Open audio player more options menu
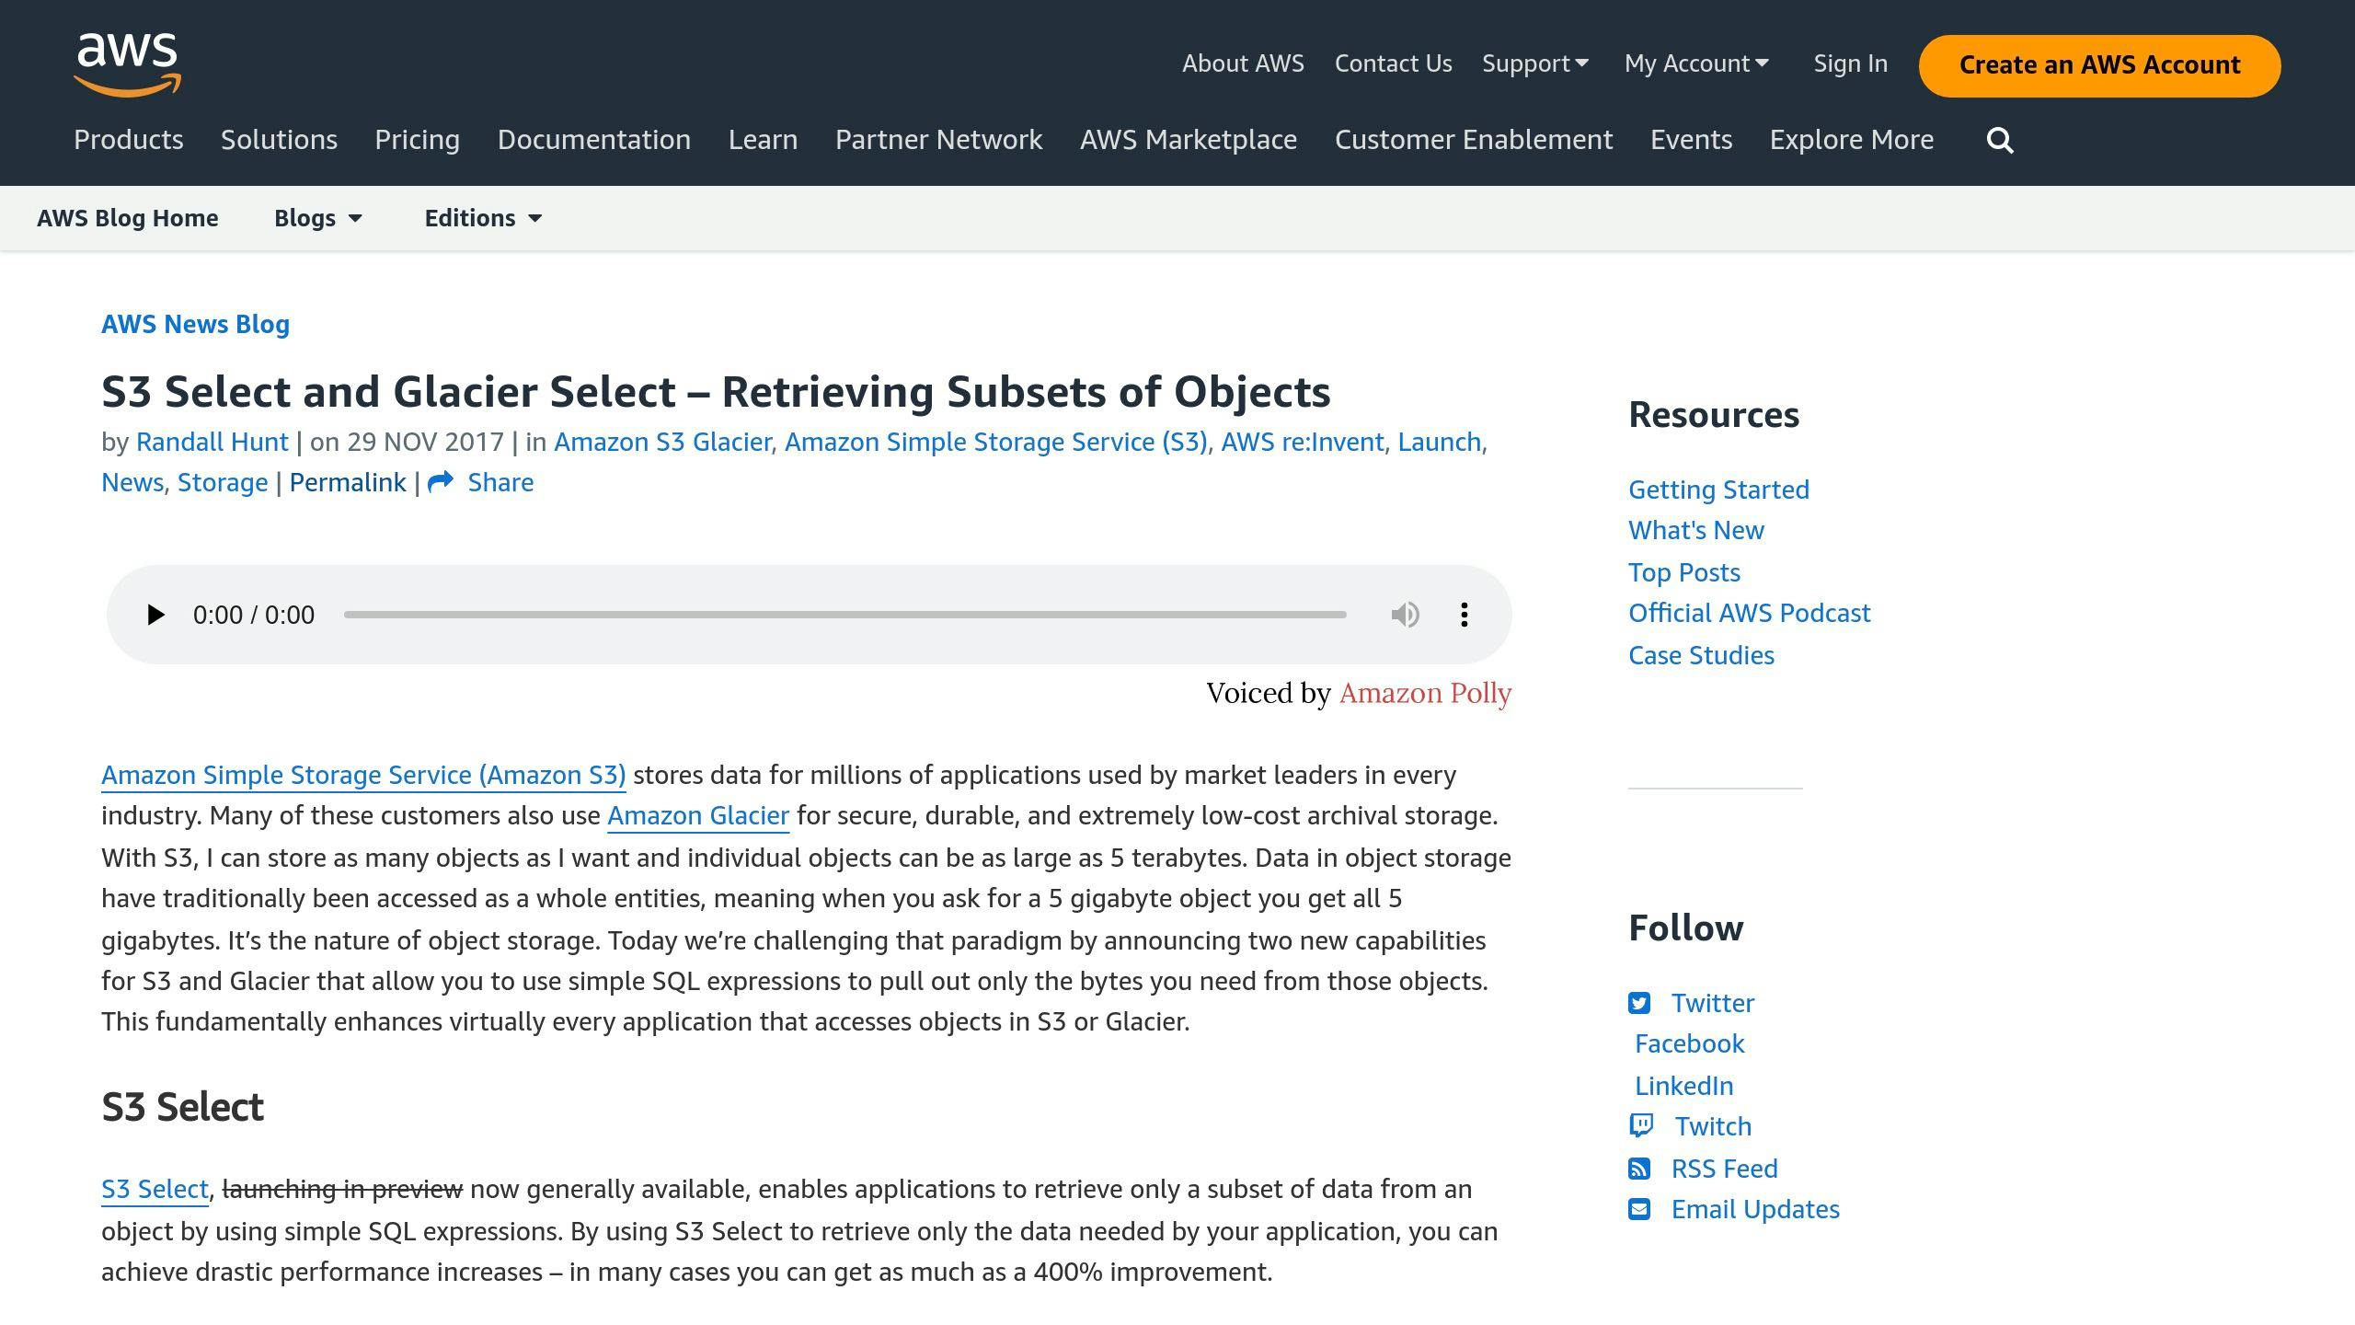The width and height of the screenshot is (2355, 1325). 1464,615
